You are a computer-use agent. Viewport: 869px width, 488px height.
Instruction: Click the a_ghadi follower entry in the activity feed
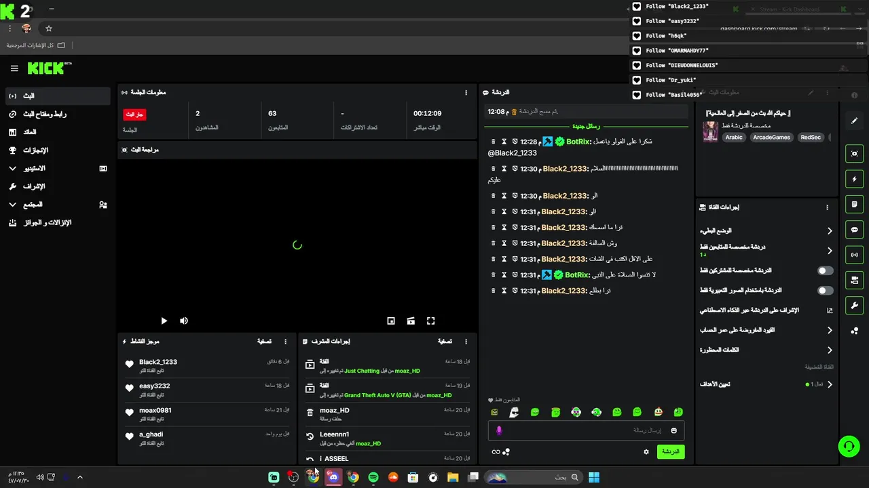click(207, 439)
